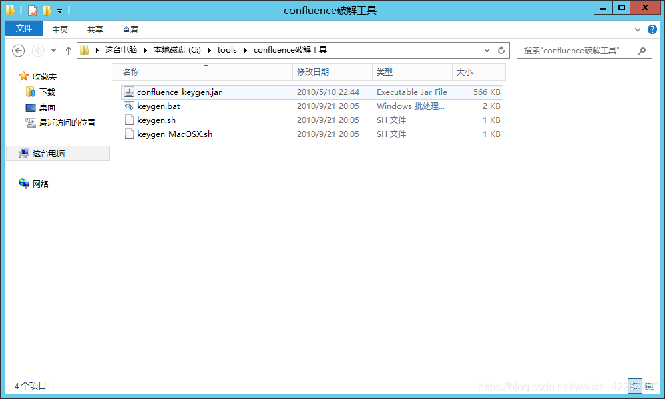
Task: Open the quick access toolbar customize arrow
Action: [x=59, y=11]
